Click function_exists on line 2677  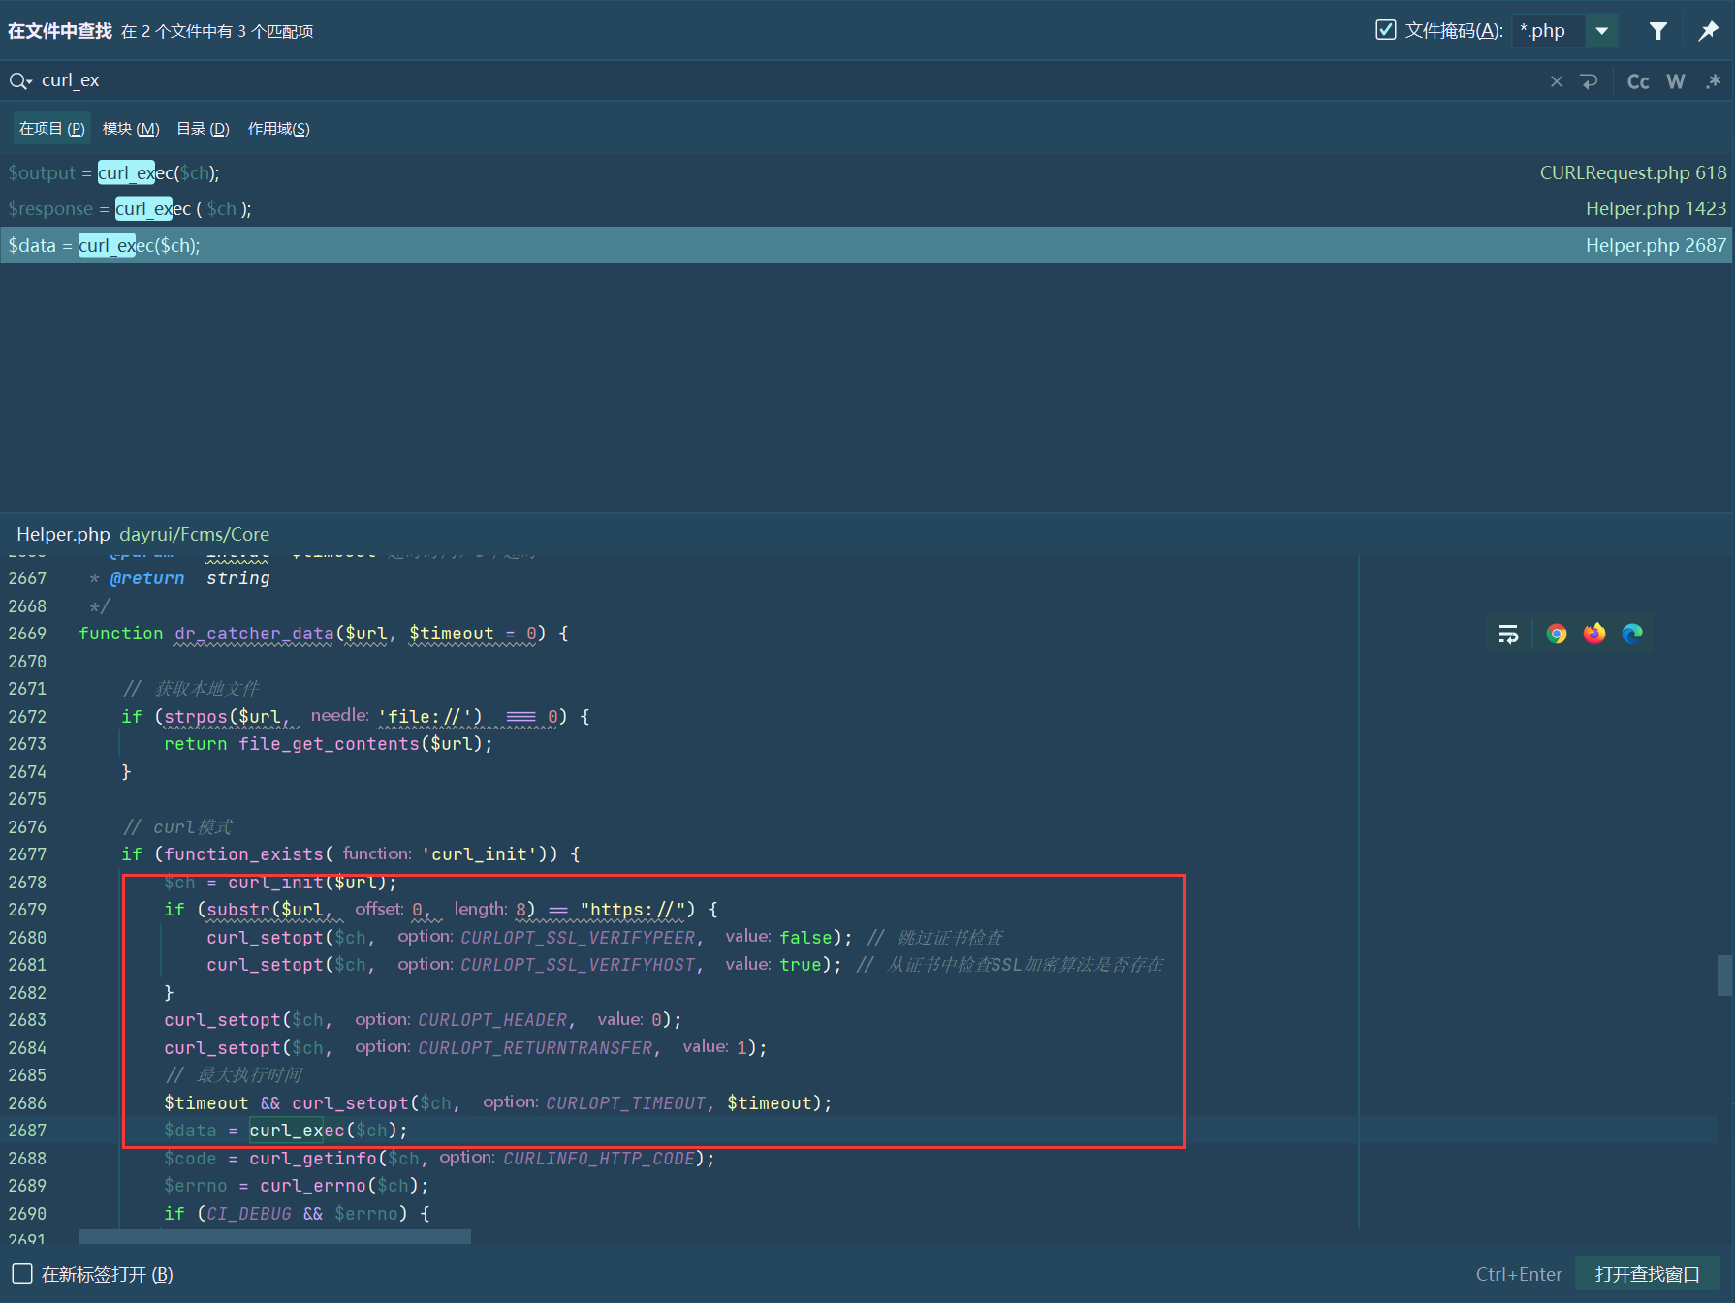coord(243,853)
